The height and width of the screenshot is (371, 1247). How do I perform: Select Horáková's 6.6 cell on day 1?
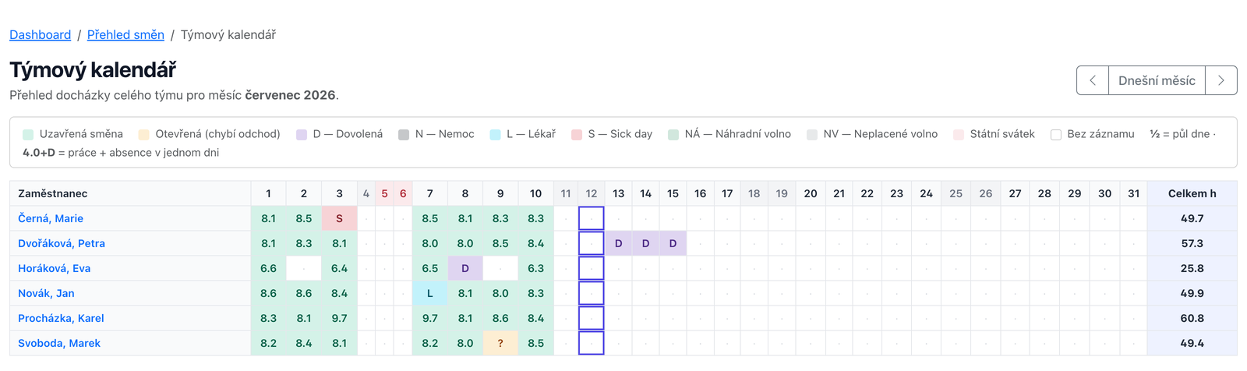click(x=268, y=268)
